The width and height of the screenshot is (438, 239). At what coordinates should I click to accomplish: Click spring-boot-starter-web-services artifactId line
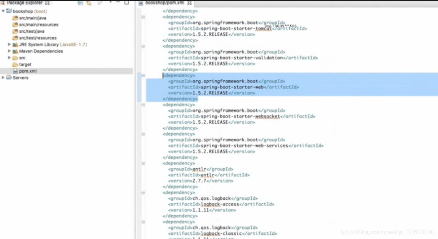pyautogui.click(x=246, y=146)
